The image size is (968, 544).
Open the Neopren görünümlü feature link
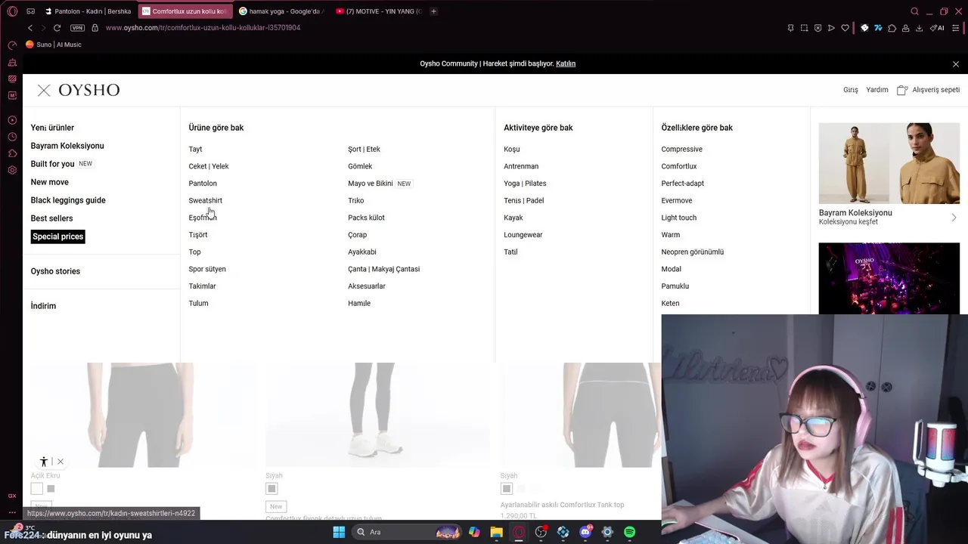pyautogui.click(x=692, y=252)
